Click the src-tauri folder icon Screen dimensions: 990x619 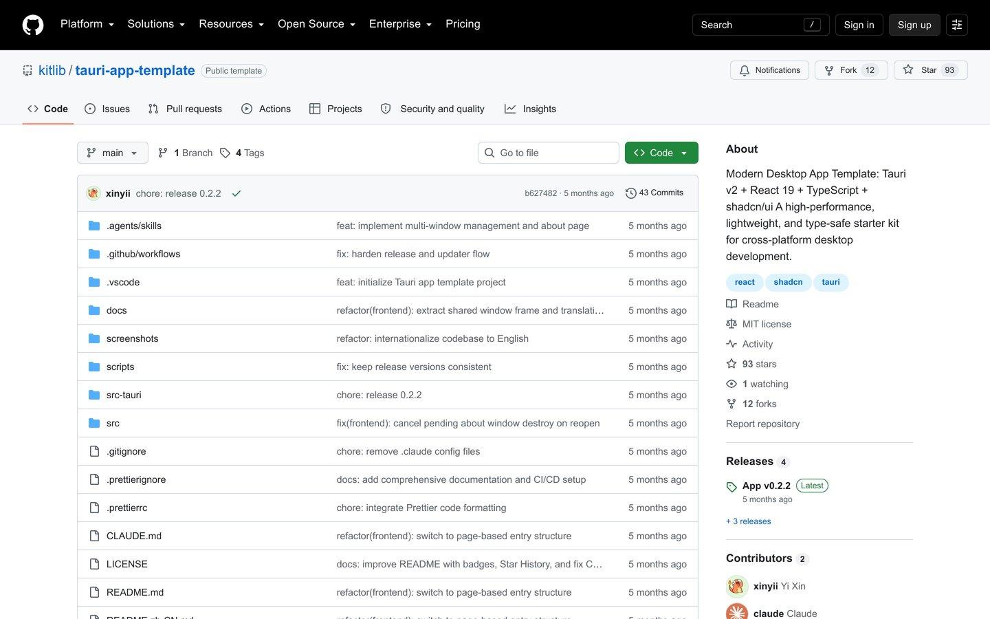94,395
